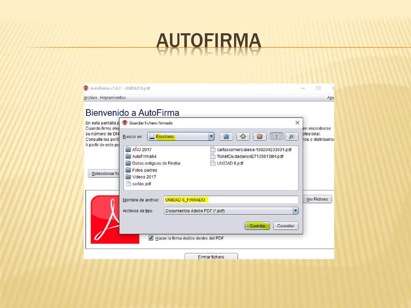Click the Seleccionar fichero button
This screenshot has width=411, height=308.
(x=104, y=173)
